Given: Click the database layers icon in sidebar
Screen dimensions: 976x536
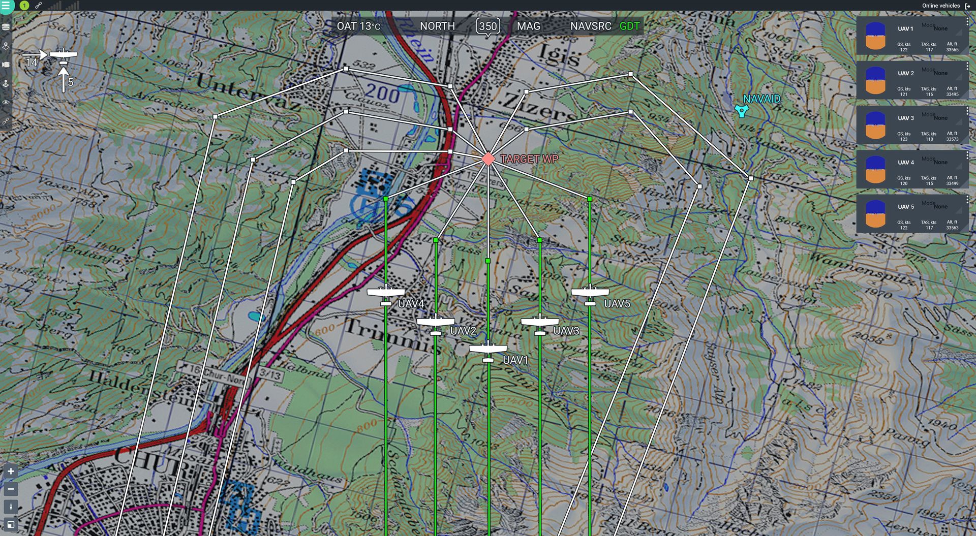Looking at the screenshot, I should pos(6,27).
